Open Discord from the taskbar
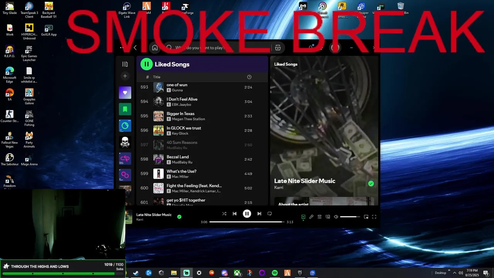 (224, 273)
